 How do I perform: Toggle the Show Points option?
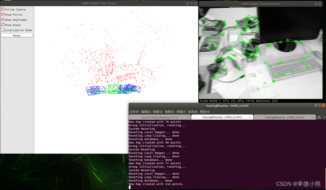pyautogui.click(x=3, y=14)
